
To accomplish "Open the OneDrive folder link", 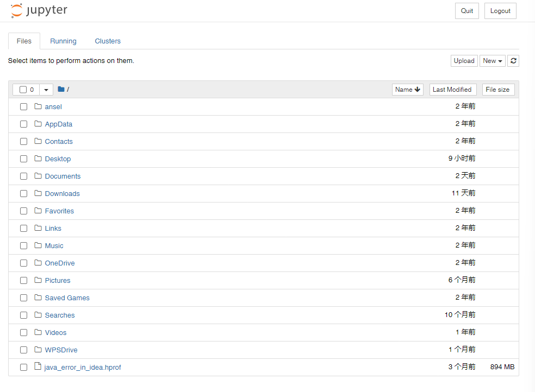I will point(60,263).
